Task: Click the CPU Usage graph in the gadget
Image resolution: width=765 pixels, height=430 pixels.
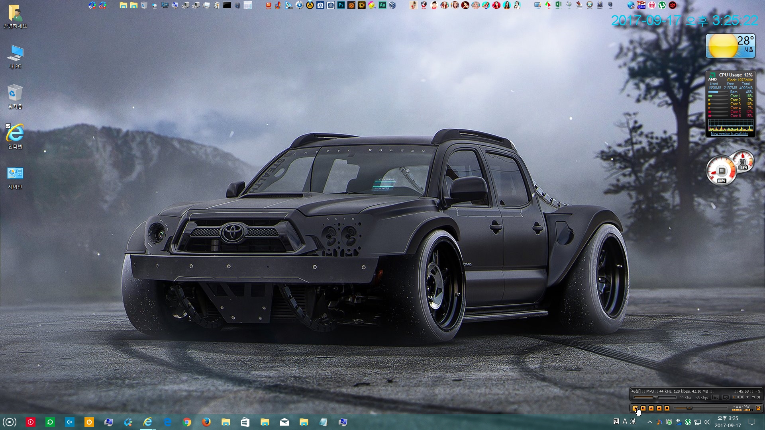Action: click(x=731, y=125)
